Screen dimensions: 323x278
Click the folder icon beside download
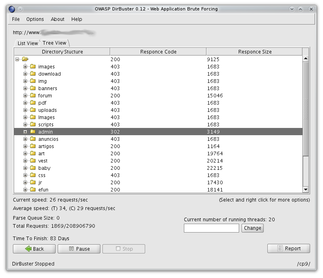pyautogui.click(x=33, y=74)
